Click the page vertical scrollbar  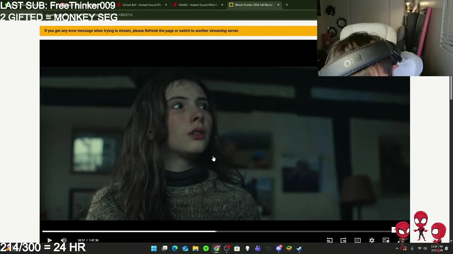451,88
